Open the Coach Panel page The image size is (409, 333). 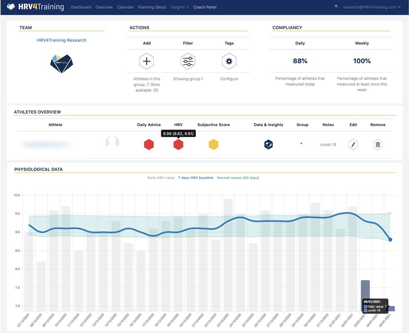[205, 7]
